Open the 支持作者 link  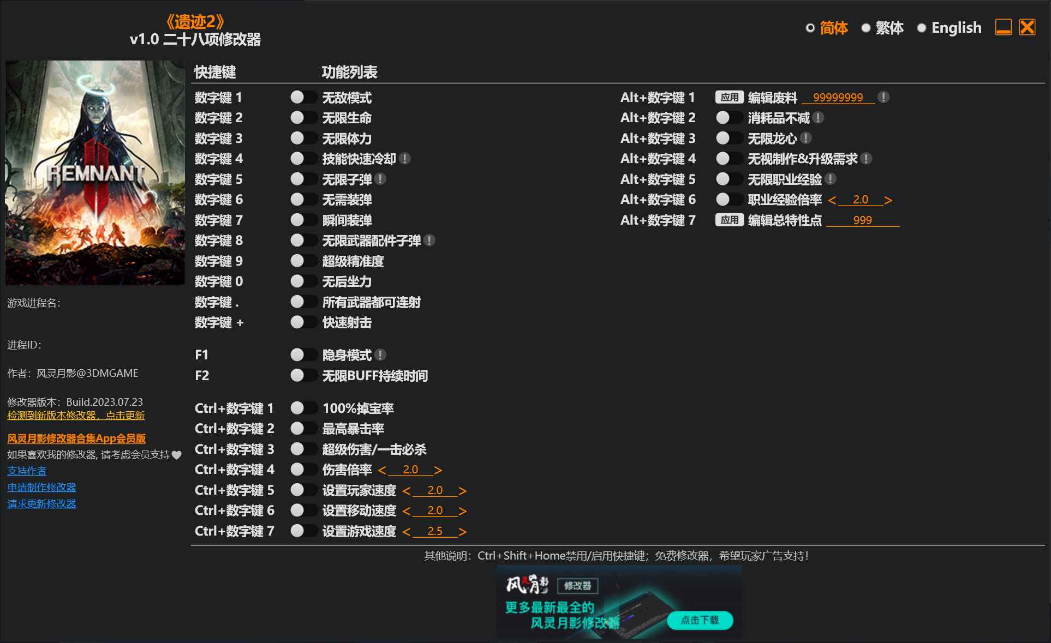point(26,470)
